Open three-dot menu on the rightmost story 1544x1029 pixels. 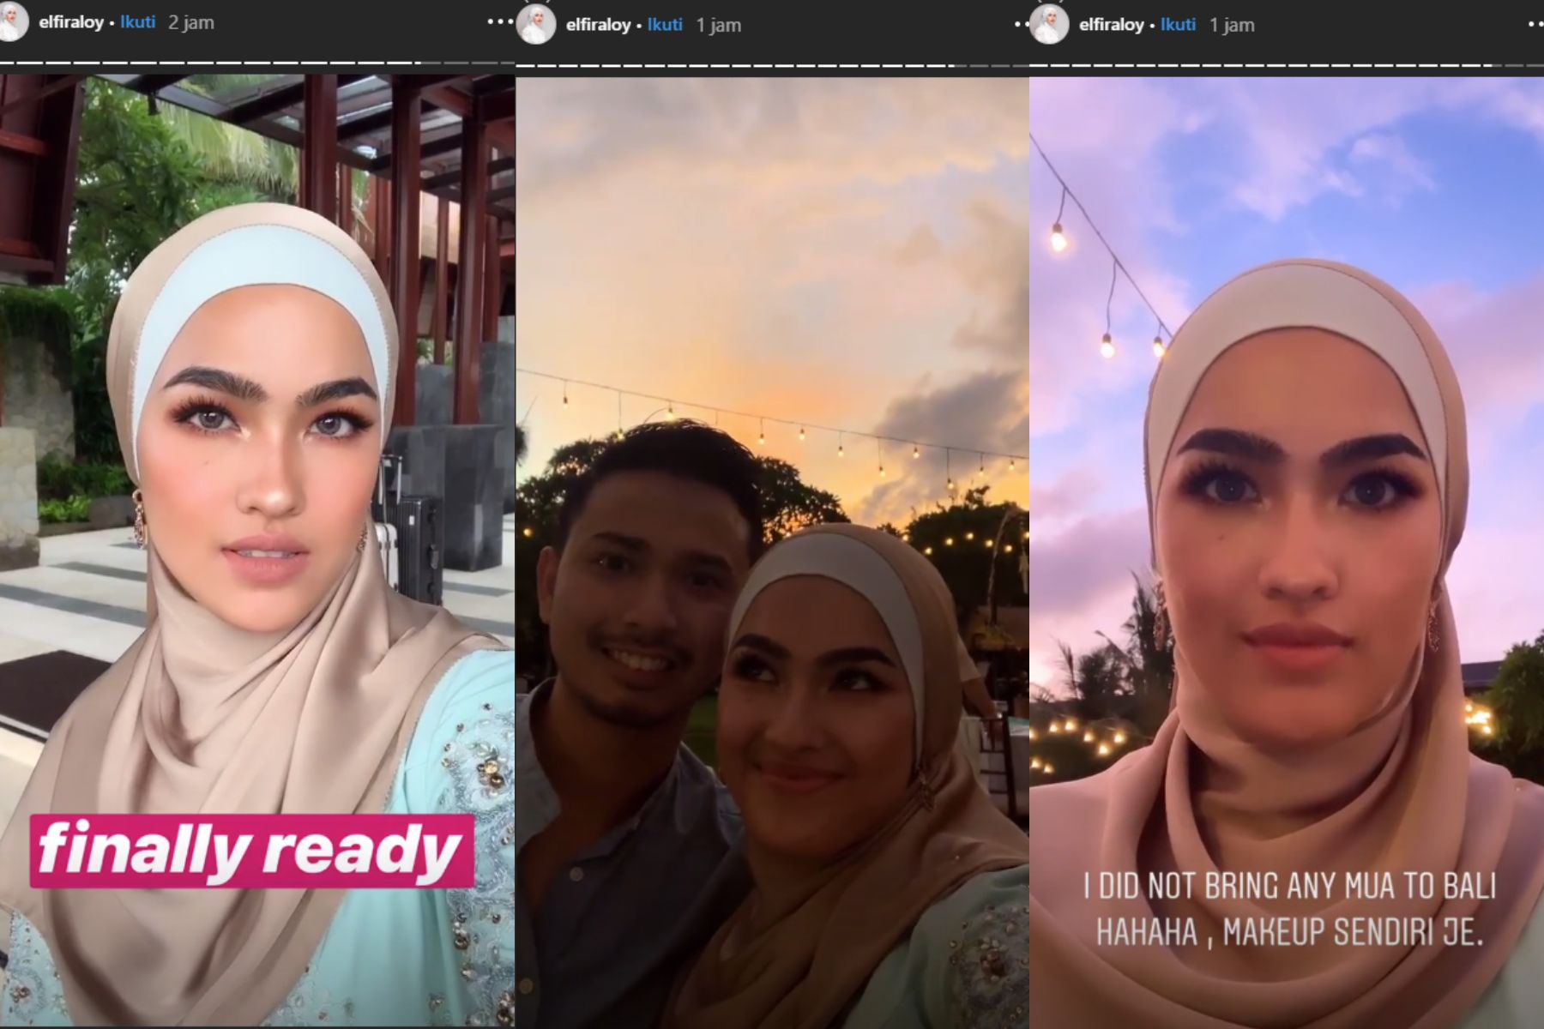point(1535,25)
